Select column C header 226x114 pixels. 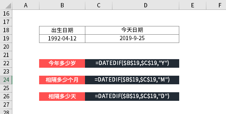point(99,5)
